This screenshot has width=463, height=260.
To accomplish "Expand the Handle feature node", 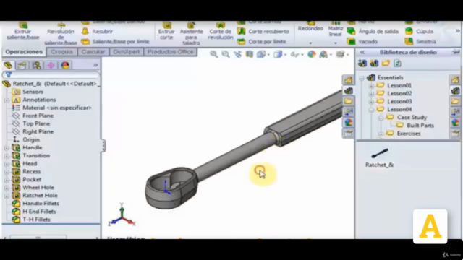I will [x=7, y=148].
